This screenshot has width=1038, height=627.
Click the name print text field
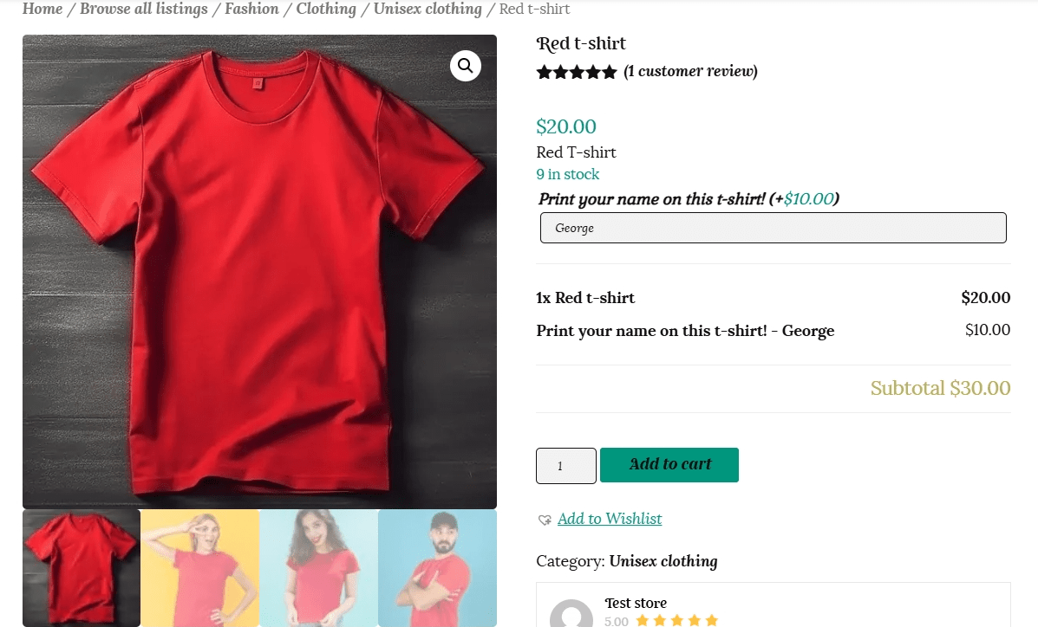(x=773, y=228)
